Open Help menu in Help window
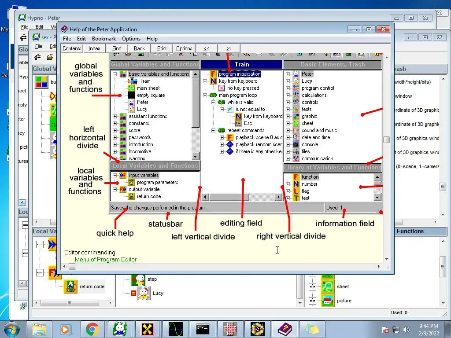 pyautogui.click(x=152, y=39)
